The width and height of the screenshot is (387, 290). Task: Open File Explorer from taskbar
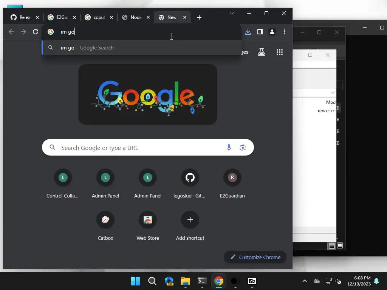(x=185, y=281)
